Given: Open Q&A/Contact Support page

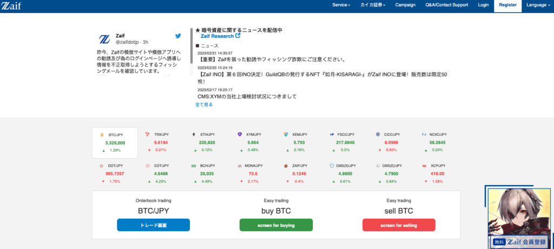Looking at the screenshot, I should pos(446,5).
